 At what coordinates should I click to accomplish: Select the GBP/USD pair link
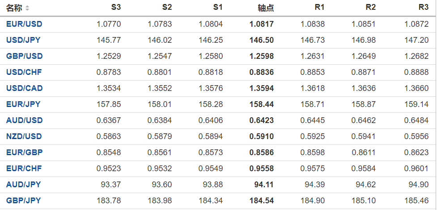click(x=25, y=56)
